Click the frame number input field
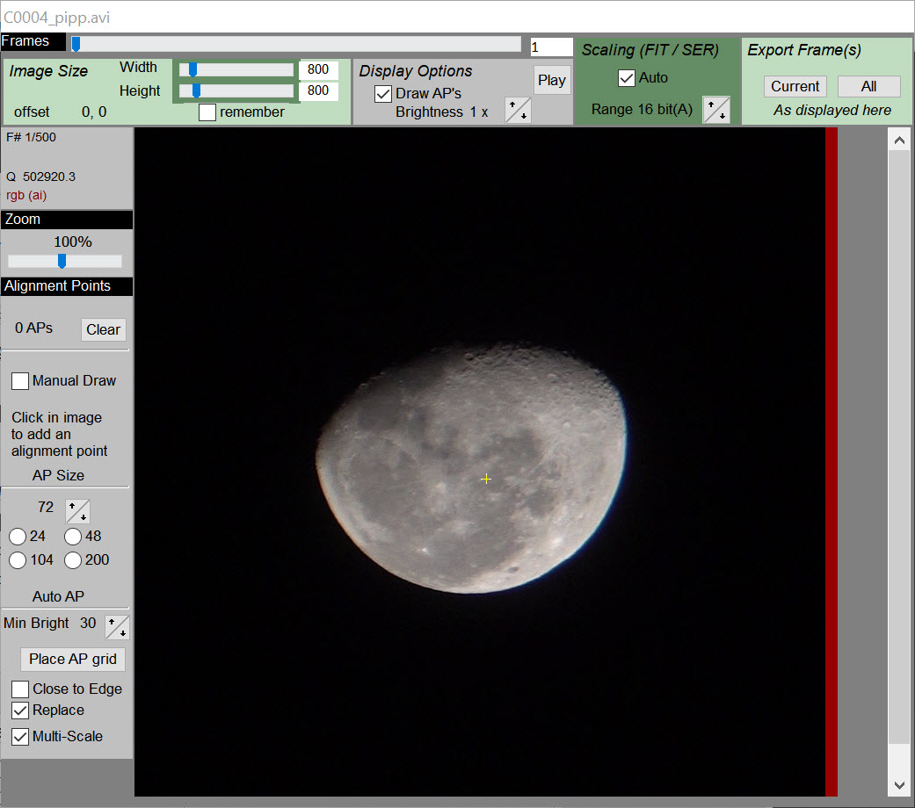The height and width of the screenshot is (808, 915). [x=550, y=47]
